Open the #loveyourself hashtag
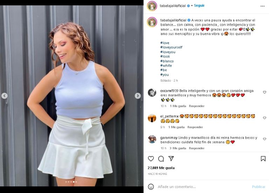 coord(171,47)
